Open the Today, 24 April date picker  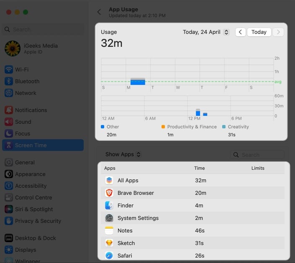(206, 32)
